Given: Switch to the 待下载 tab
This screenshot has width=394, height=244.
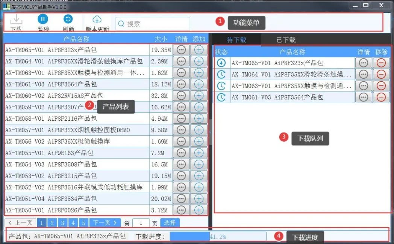Looking at the screenshot, I should 236,40.
